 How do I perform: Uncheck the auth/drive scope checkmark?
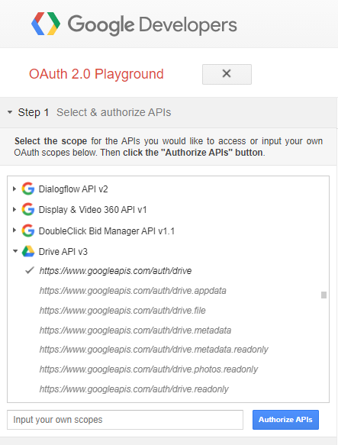coord(30,270)
